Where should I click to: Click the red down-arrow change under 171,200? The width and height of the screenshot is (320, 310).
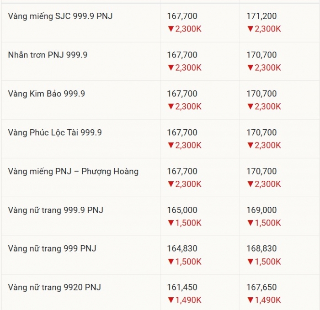pyautogui.click(x=264, y=29)
